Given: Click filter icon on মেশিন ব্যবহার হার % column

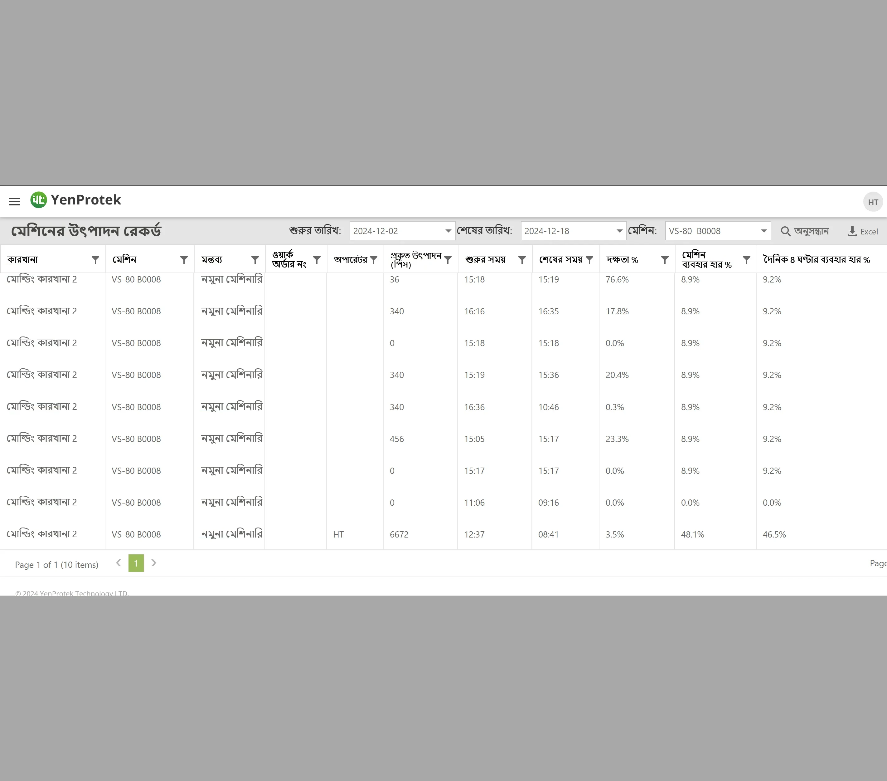Looking at the screenshot, I should click(x=746, y=260).
